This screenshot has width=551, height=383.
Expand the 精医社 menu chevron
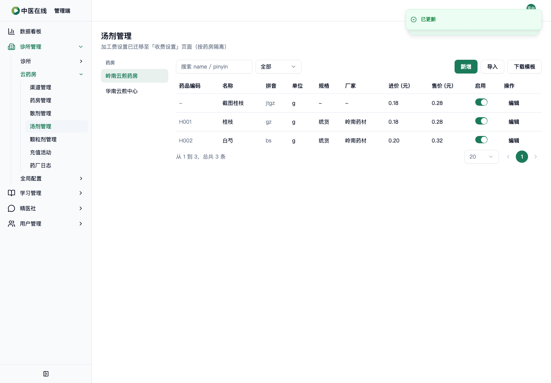81,208
